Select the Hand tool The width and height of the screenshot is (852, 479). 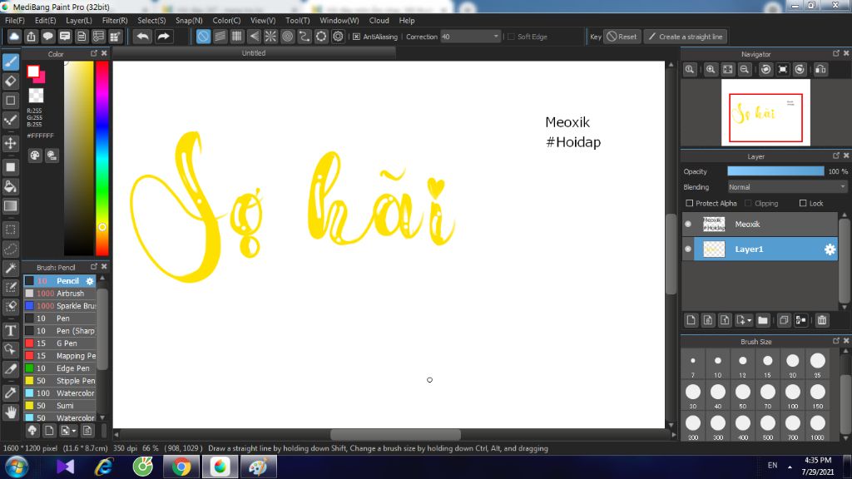(10, 412)
